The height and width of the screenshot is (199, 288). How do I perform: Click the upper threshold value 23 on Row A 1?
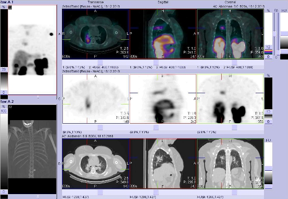[3, 70]
